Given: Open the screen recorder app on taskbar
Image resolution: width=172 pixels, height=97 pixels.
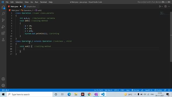Looking at the screenshot, I should click(83, 94).
